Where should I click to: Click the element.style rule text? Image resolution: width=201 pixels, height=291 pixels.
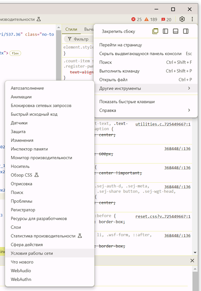pyautogui.click(x=78, y=47)
